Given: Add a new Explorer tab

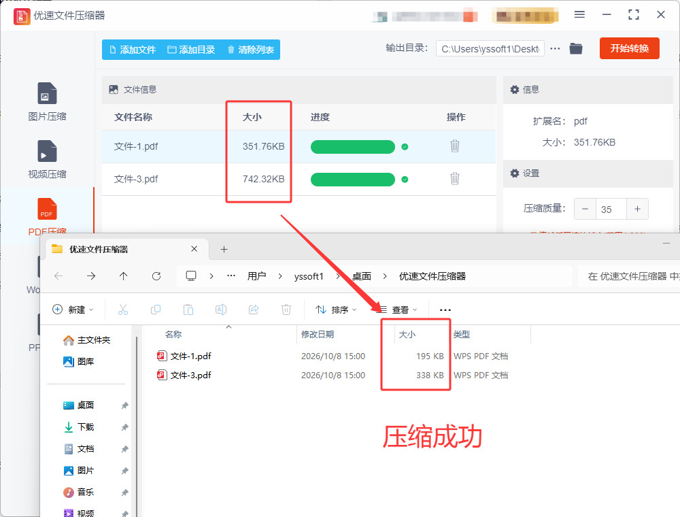Looking at the screenshot, I should point(224,250).
